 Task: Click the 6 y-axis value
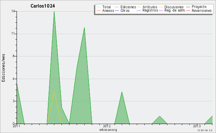14,79
